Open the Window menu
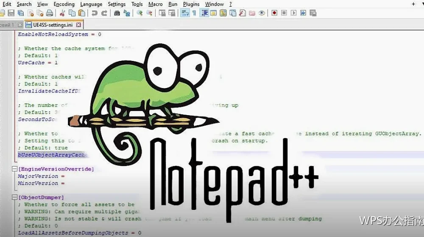Screen dimensions: 424x237 215,4
